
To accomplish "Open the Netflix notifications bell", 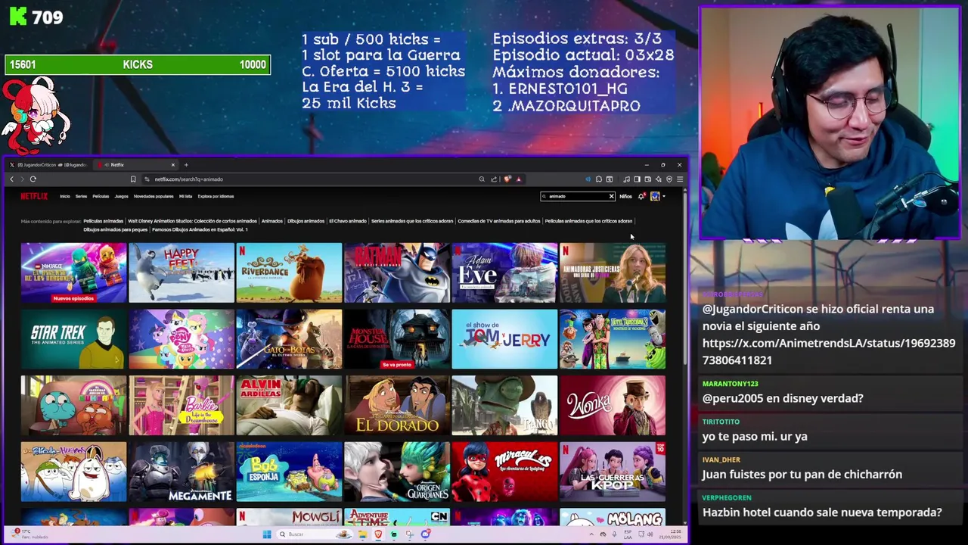I will [641, 196].
